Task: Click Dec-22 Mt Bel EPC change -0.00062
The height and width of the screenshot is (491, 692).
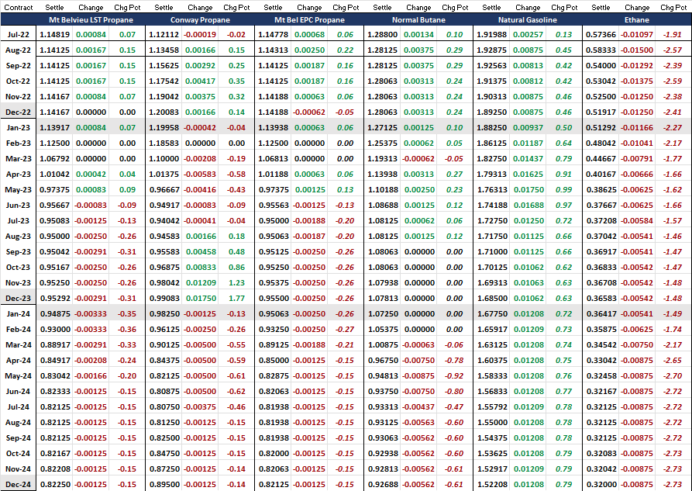Action: 309,112
